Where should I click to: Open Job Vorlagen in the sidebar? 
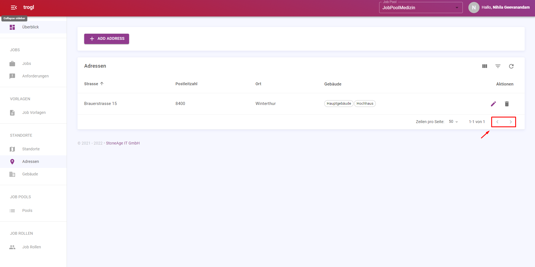click(x=34, y=112)
